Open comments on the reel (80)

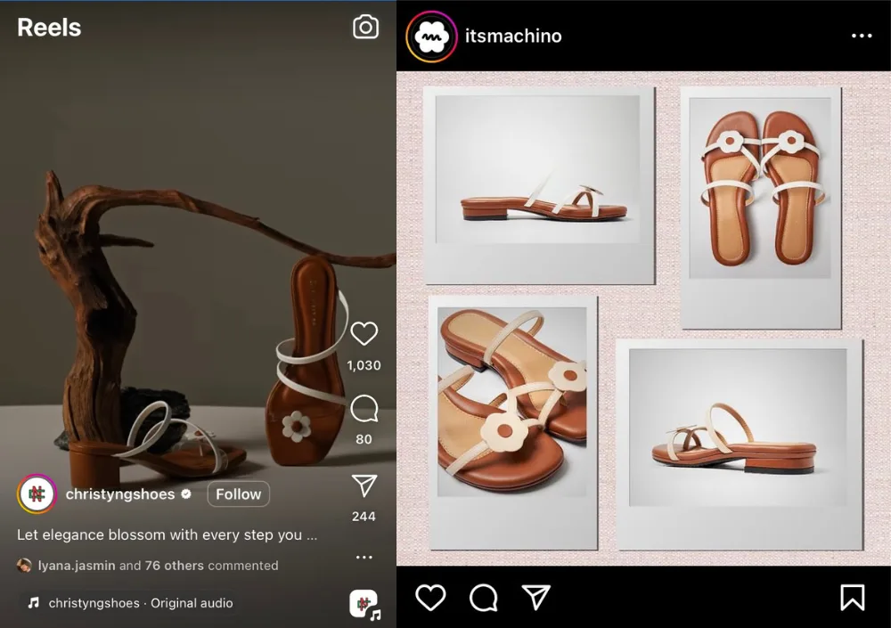[x=364, y=409]
